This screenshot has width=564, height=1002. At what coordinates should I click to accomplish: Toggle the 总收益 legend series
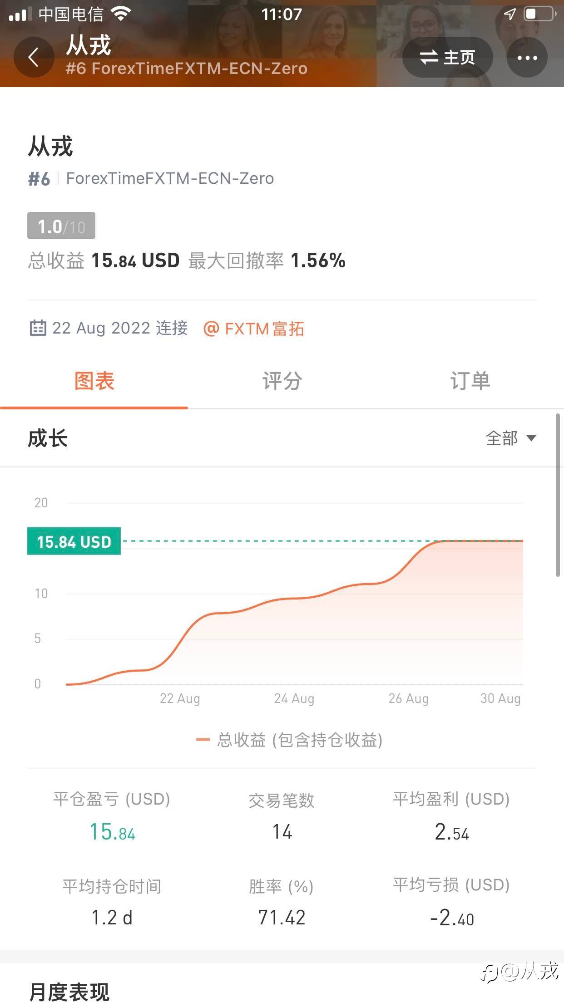[x=289, y=740]
